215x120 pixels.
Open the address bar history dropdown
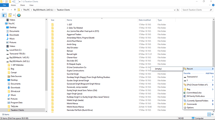coord(174,10)
